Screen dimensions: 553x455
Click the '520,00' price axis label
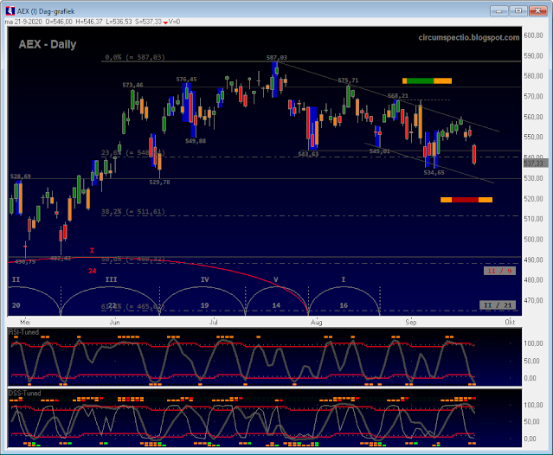coord(534,199)
